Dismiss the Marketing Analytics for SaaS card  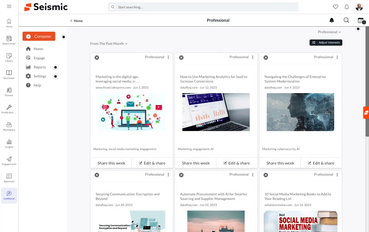(x=181, y=58)
